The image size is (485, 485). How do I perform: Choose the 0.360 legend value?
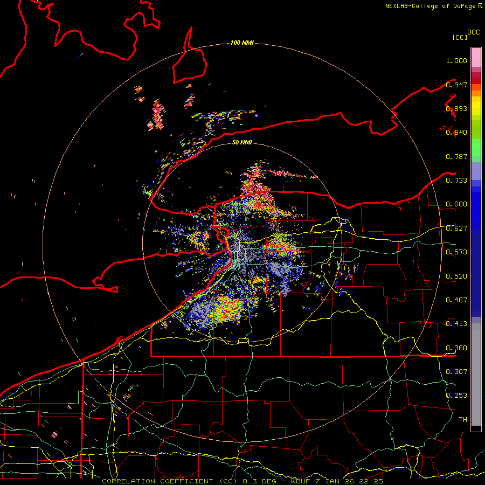click(x=456, y=348)
